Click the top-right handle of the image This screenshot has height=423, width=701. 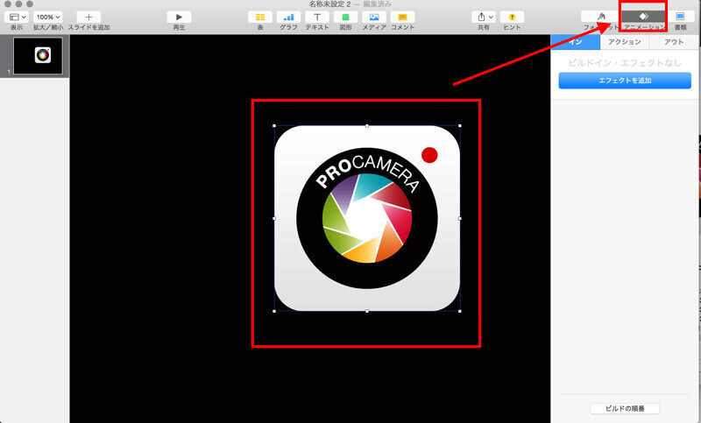460,126
